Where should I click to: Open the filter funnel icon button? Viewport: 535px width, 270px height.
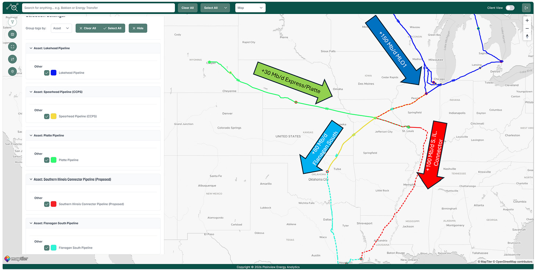click(12, 22)
